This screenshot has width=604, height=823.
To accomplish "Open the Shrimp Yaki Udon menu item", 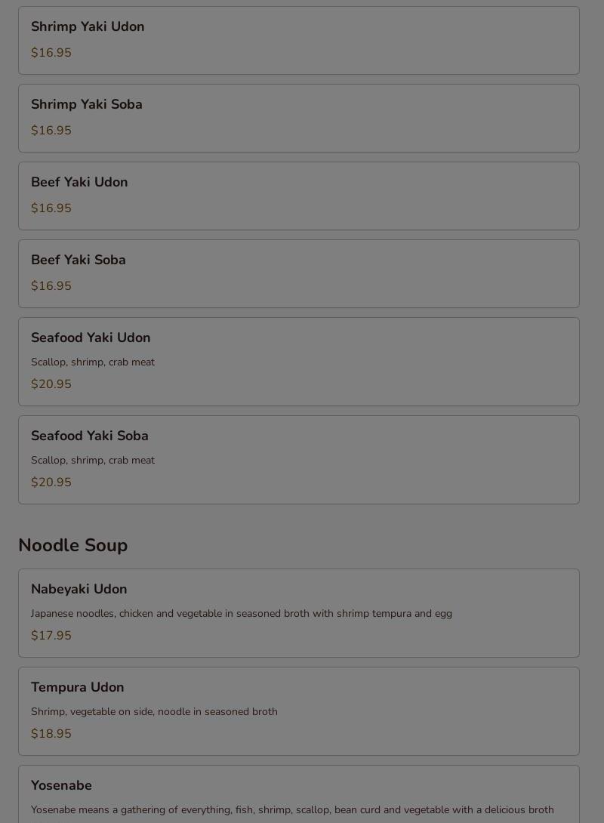I will click(298, 41).
